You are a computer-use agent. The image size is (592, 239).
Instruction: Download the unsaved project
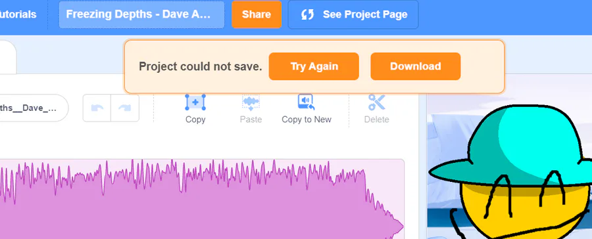click(415, 66)
